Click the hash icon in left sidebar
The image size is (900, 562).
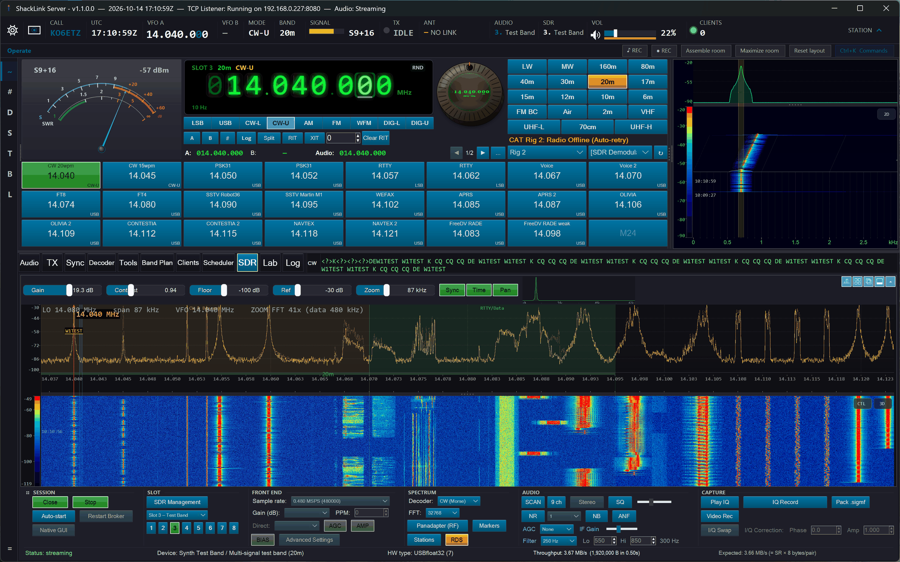click(10, 91)
